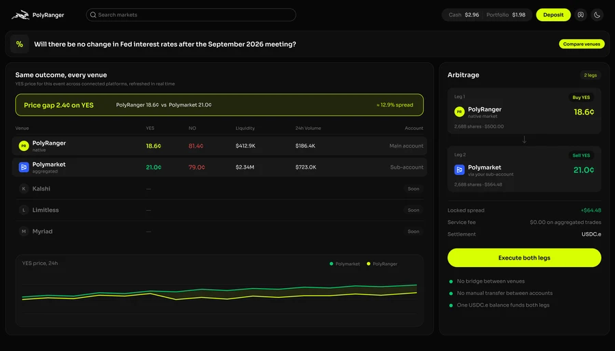Click Myriad row Soon badge

coord(413,231)
